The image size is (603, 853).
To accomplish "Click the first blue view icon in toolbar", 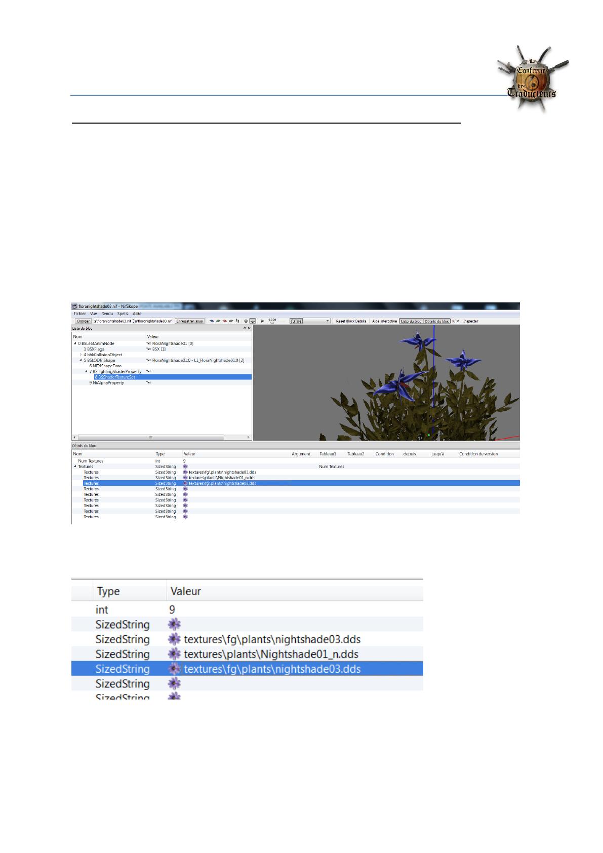I will (212, 321).
